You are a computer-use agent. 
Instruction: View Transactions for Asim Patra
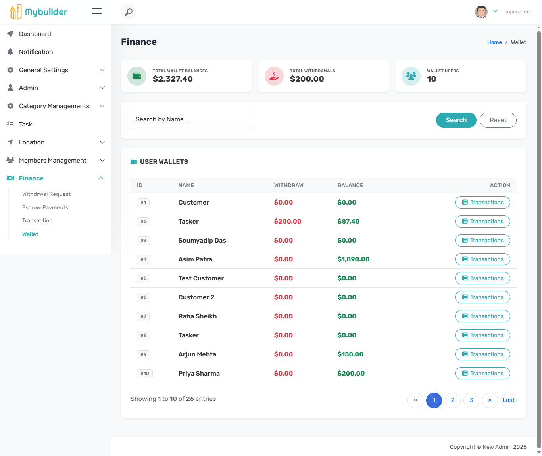(482, 259)
